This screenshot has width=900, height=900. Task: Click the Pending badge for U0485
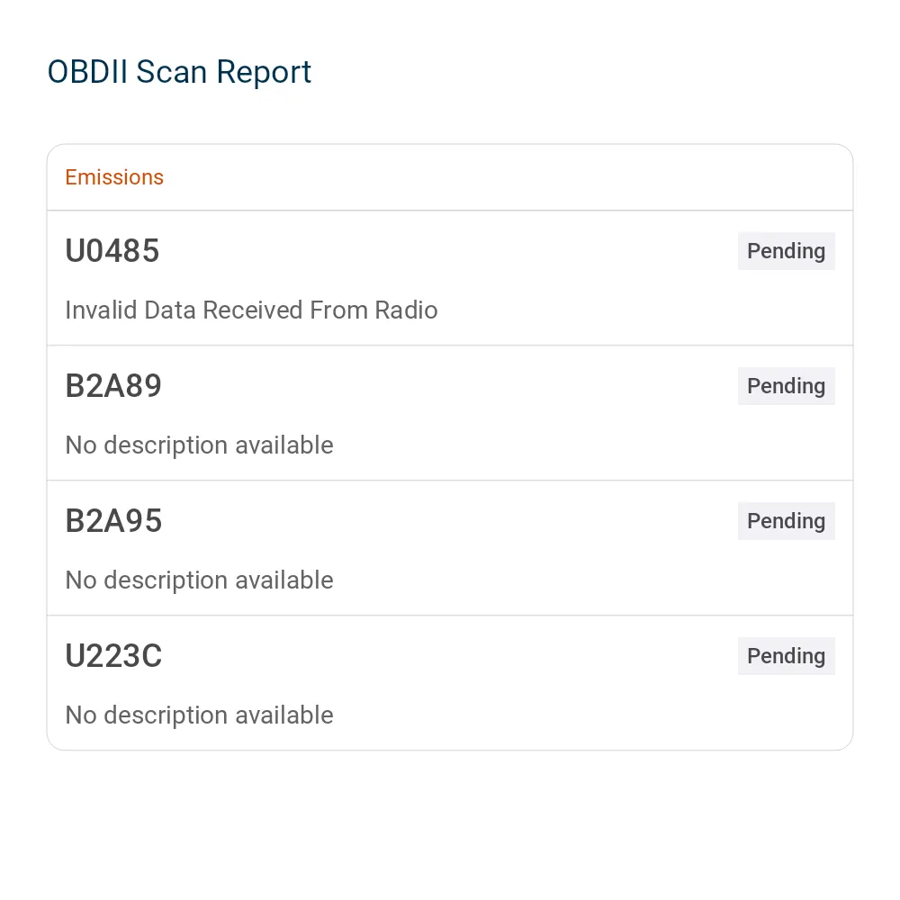click(786, 251)
